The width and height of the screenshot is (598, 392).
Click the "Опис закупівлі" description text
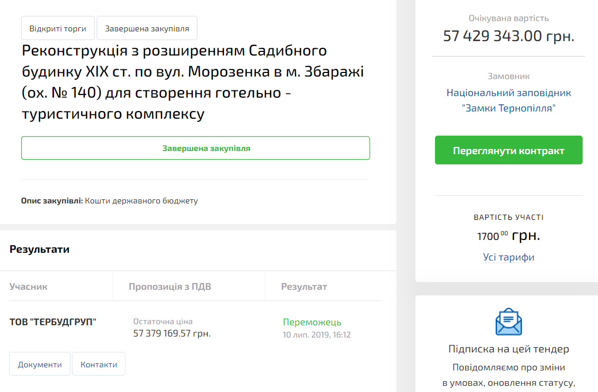click(x=109, y=200)
